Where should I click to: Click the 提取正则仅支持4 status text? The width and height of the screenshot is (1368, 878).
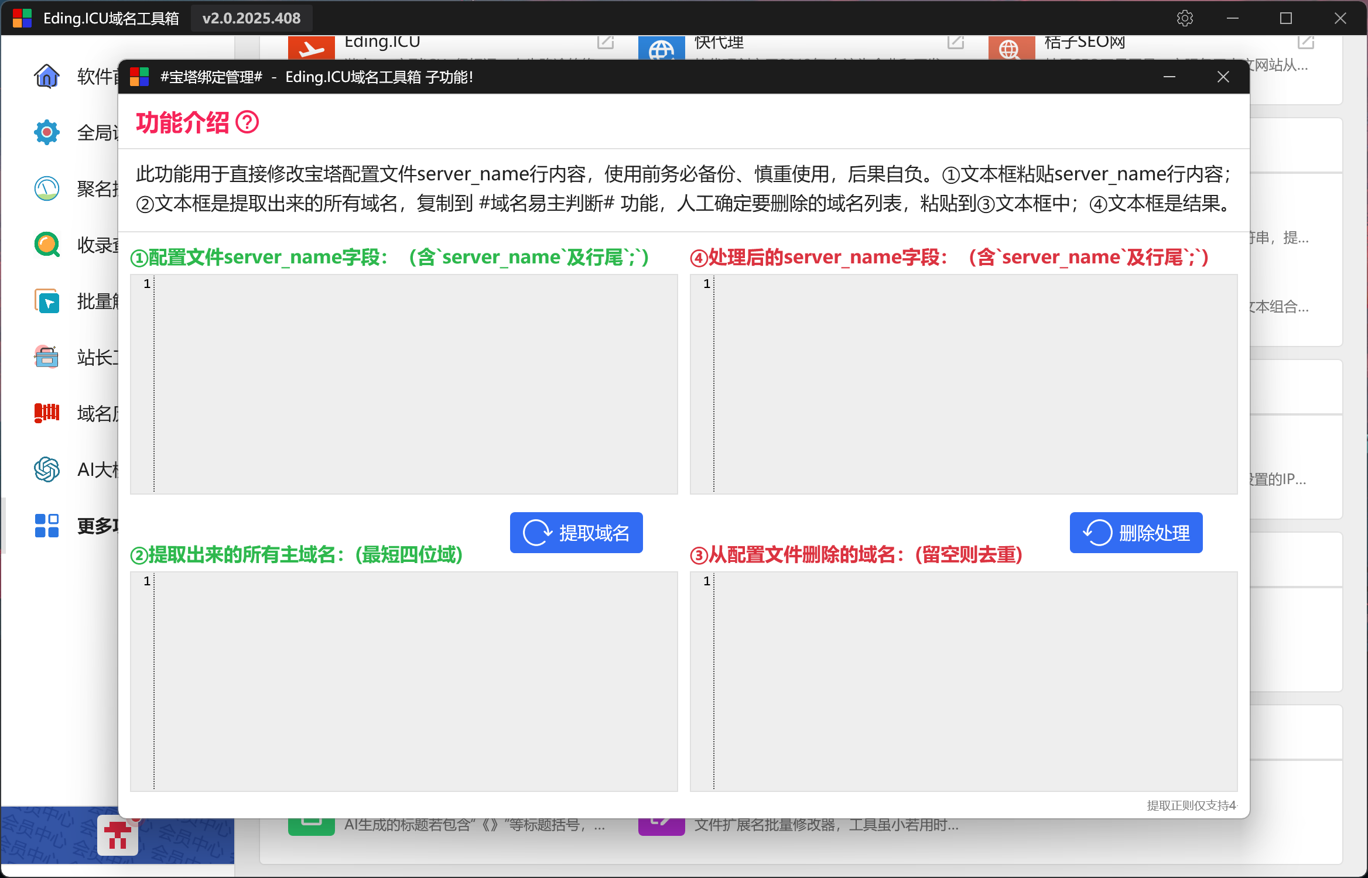1192,805
